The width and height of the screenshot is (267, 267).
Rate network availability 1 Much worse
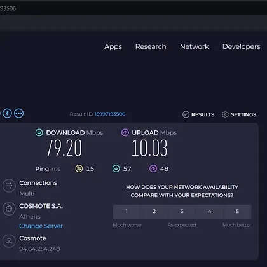point(127,212)
